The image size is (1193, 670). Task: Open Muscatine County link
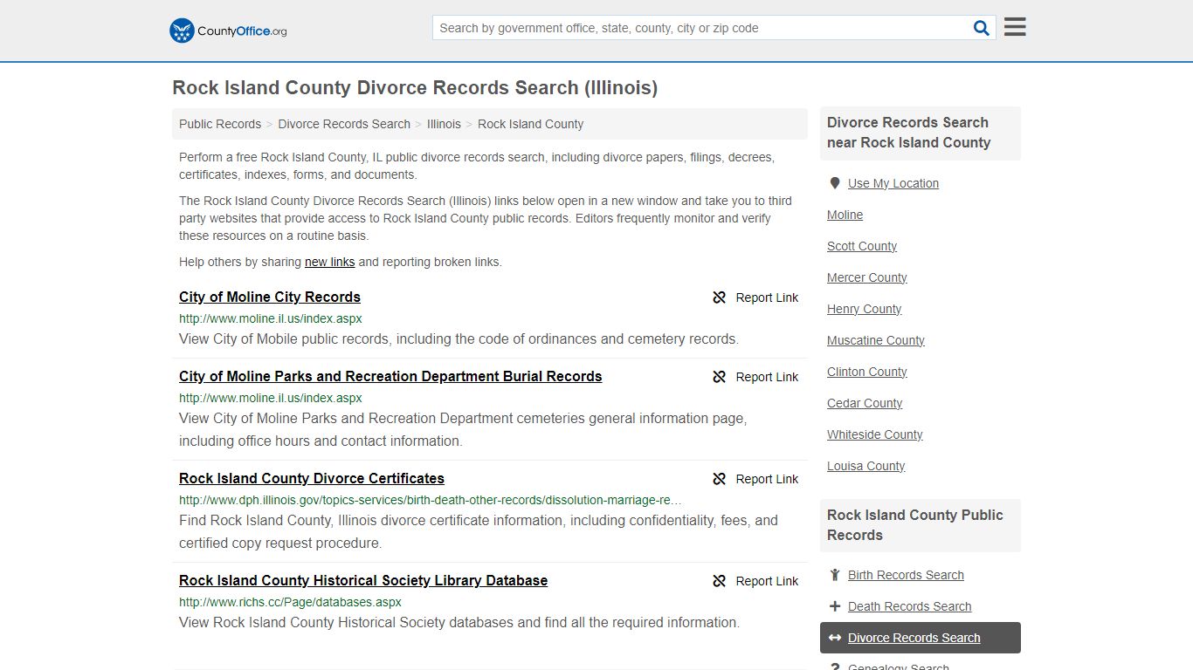[876, 340]
